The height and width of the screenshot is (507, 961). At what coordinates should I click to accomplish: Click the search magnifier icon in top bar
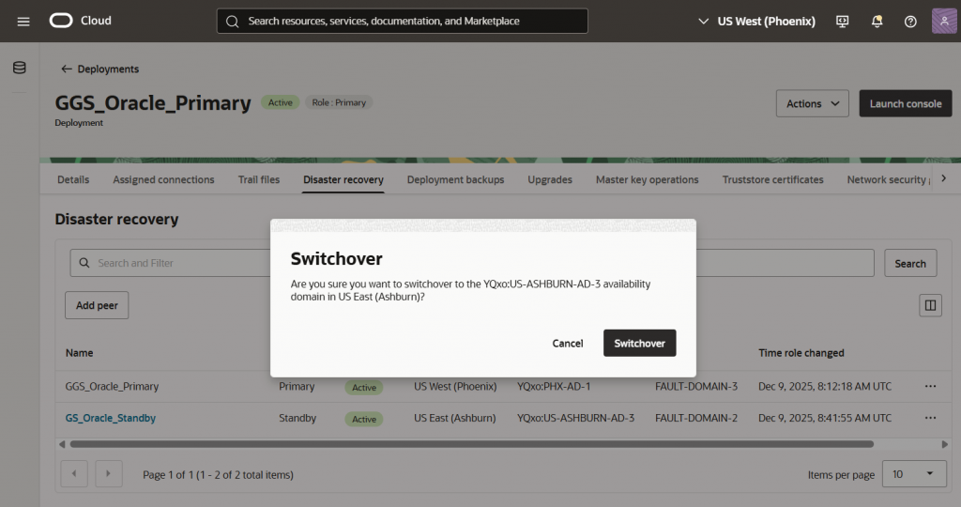point(233,22)
